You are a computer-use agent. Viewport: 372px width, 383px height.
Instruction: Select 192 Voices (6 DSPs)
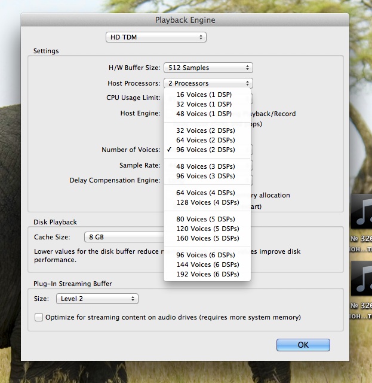click(x=207, y=274)
